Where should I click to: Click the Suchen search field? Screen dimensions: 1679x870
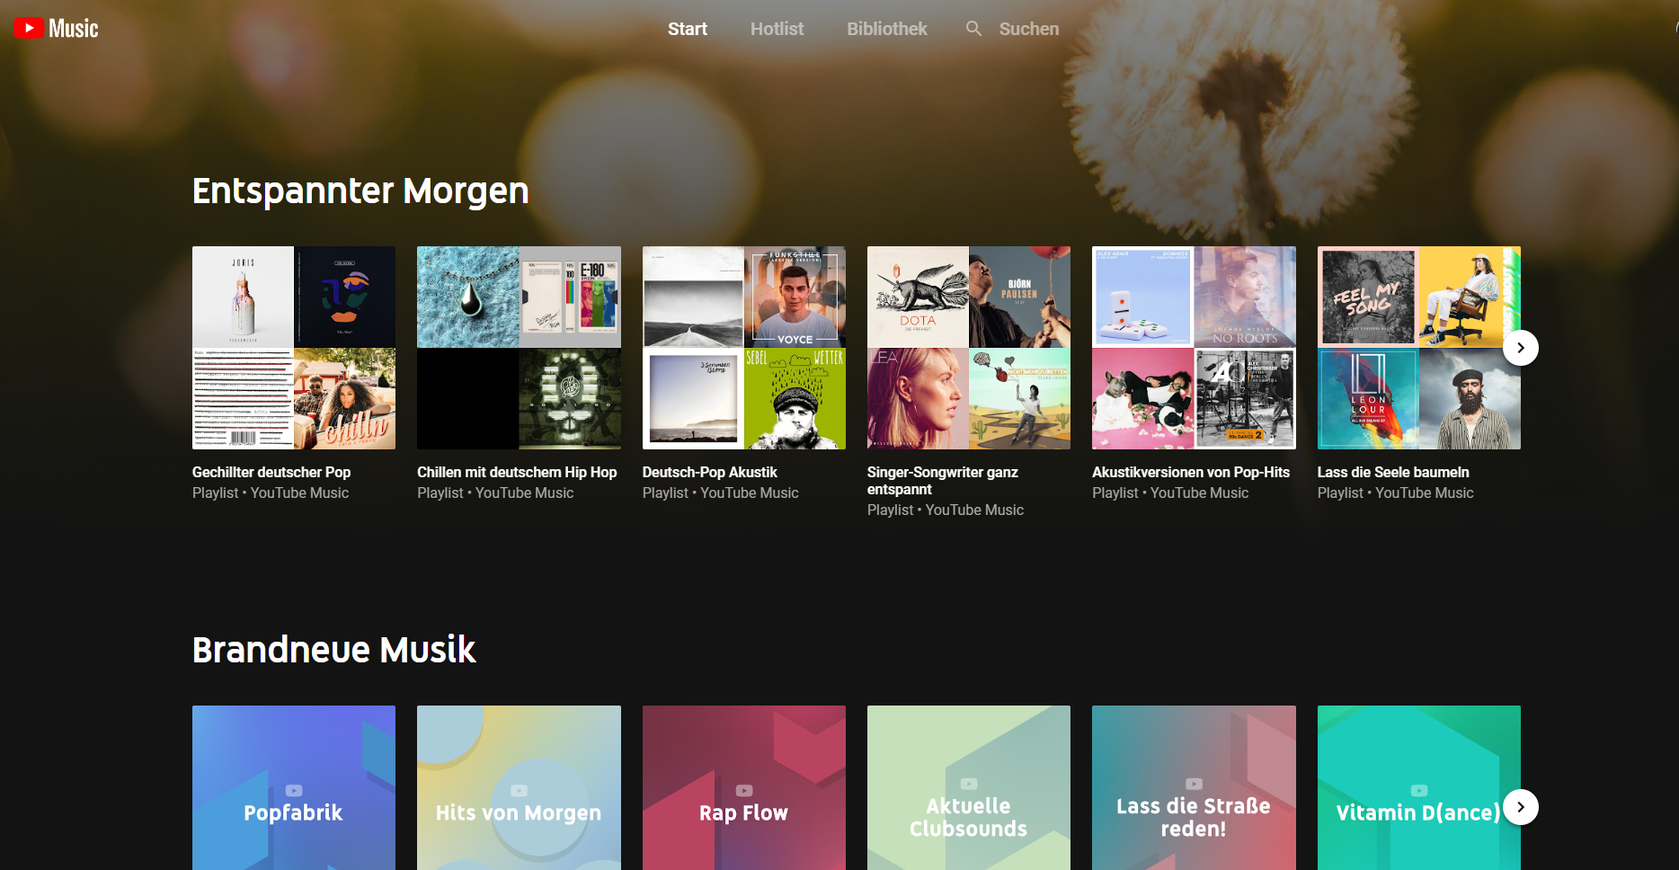pyautogui.click(x=1029, y=29)
